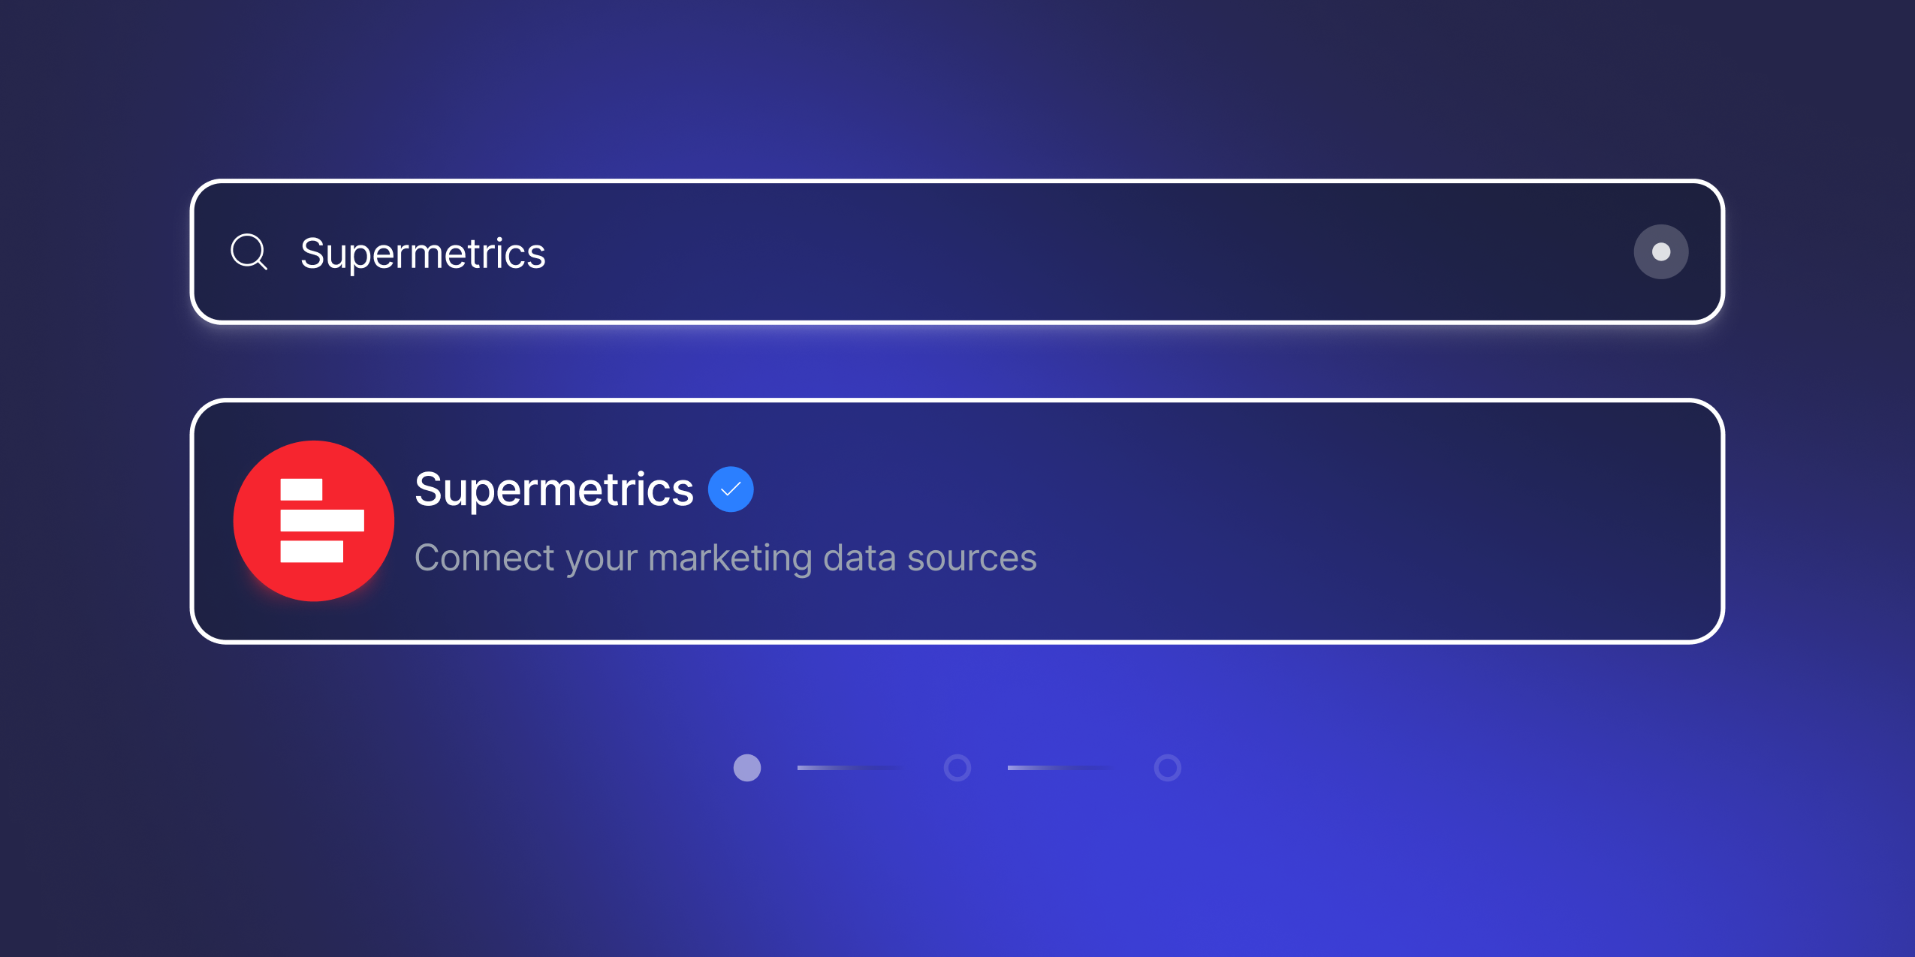Open the Supermetrics title in the result
This screenshot has height=957, width=1915.
coord(553,490)
